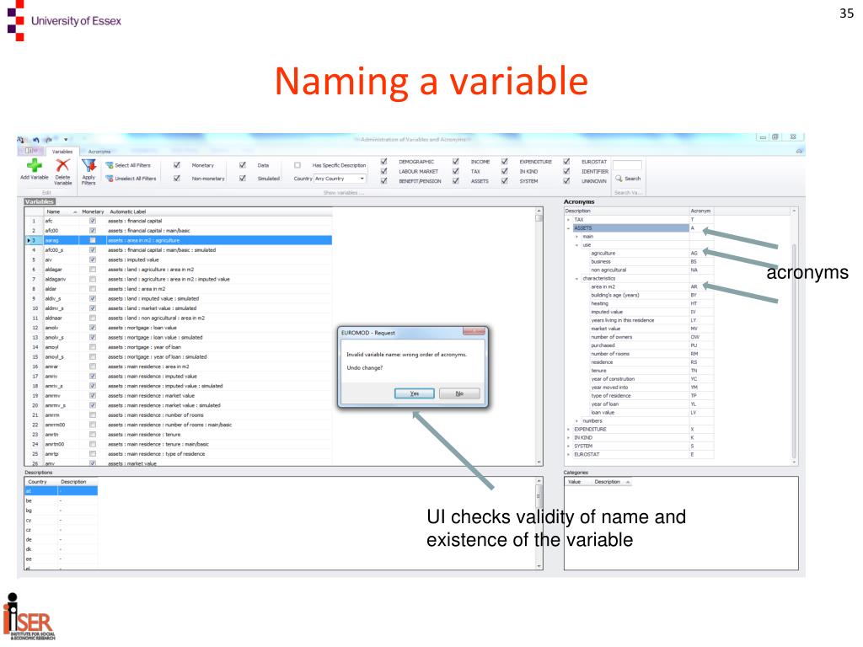
Task: Expand the numbers node in Acronyms tree
Action: [x=576, y=421]
